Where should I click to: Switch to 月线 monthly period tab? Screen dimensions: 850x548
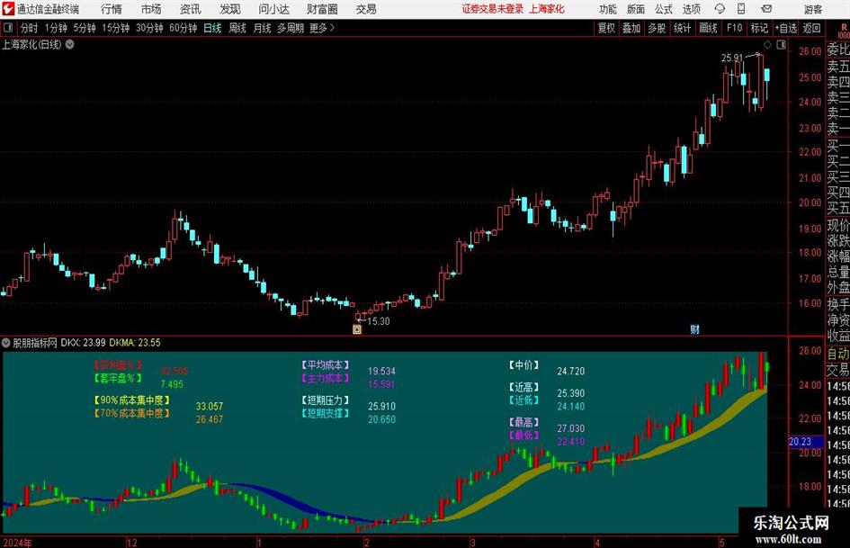pos(262,28)
